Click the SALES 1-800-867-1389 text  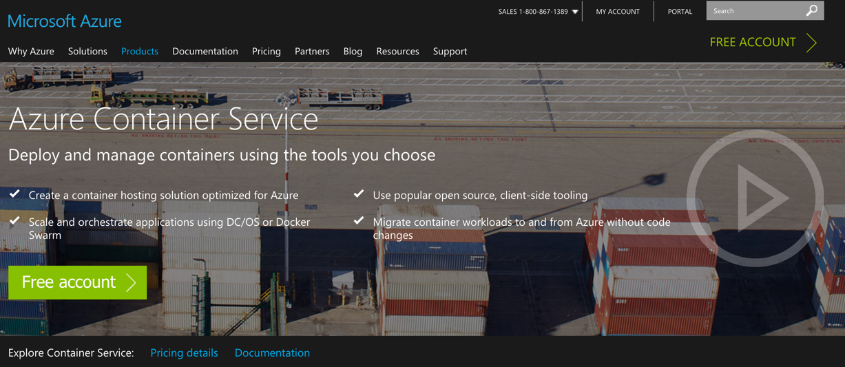[x=533, y=12]
